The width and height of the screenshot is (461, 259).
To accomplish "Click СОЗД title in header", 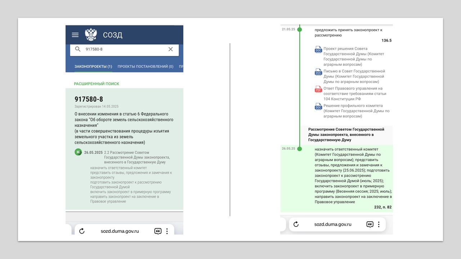I will pos(113,35).
